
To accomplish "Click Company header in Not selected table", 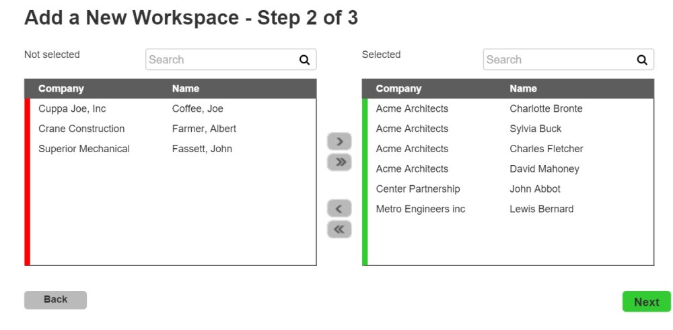I will (x=61, y=89).
